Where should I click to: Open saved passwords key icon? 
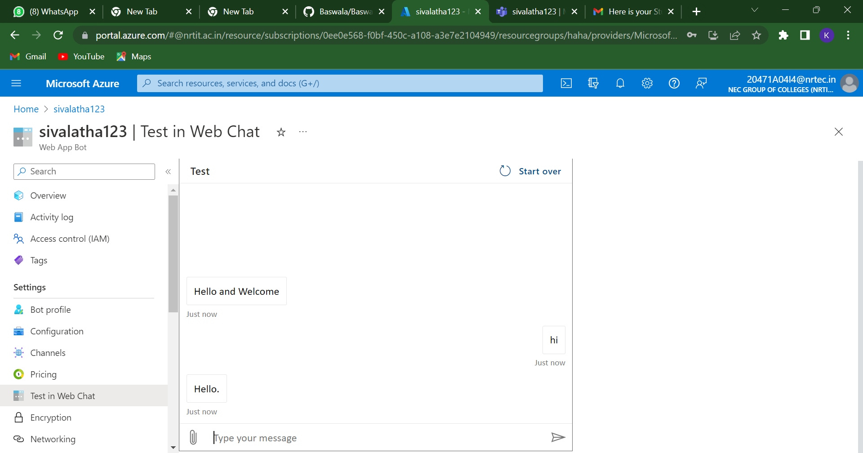[x=692, y=35]
